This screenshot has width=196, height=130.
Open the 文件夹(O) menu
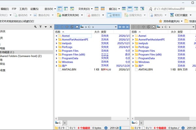(x=86, y=9)
